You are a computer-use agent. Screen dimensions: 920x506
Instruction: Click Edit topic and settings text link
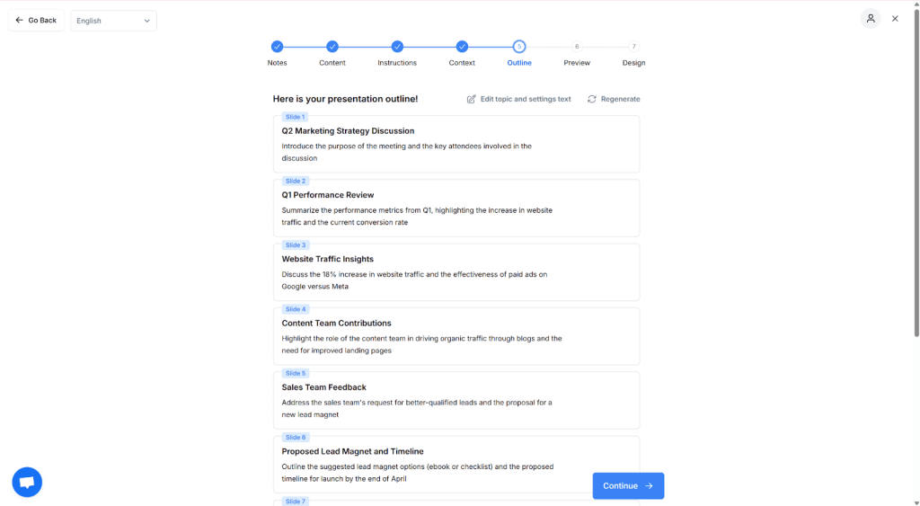point(526,99)
